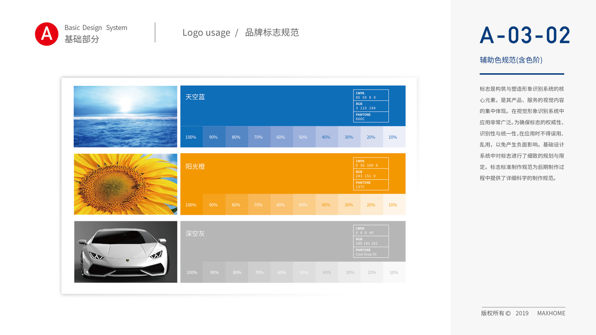Click the 辅助色规范(含色阶) section title
Image resolution: width=596 pixels, height=335 pixels.
click(511, 60)
